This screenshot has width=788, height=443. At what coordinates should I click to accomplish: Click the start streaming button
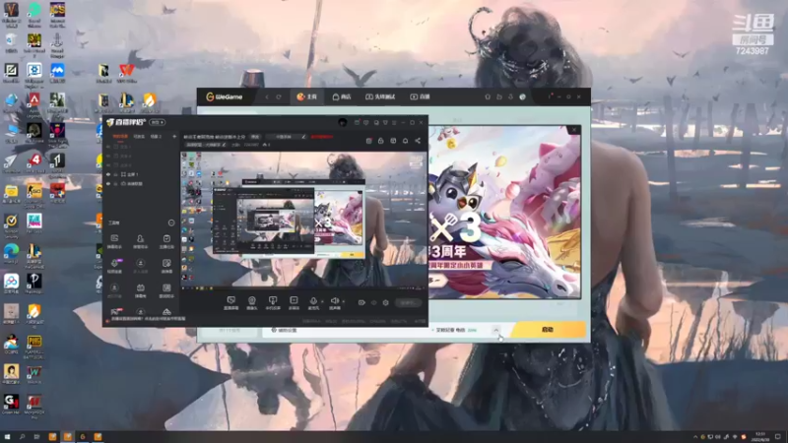(x=408, y=303)
